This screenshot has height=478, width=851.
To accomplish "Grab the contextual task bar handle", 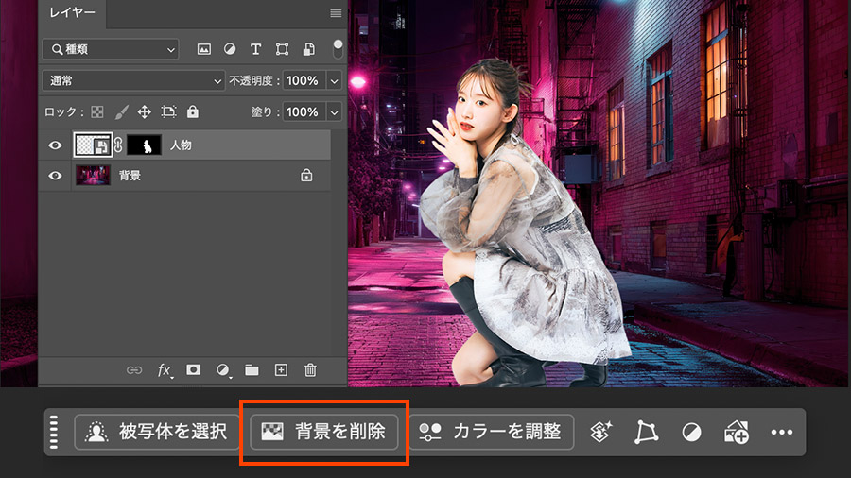I will tap(54, 432).
